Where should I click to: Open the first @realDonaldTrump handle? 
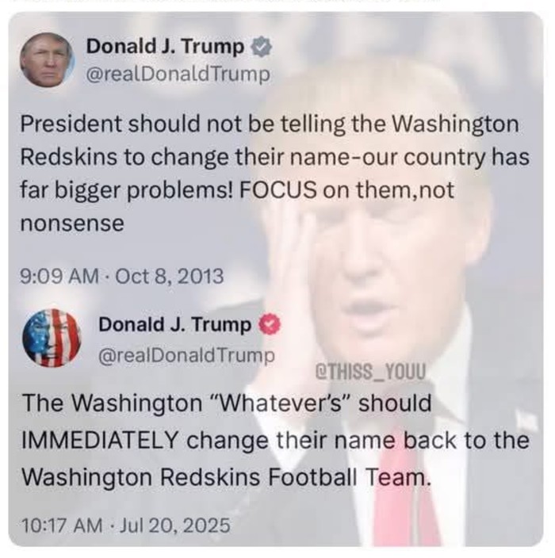tap(178, 74)
